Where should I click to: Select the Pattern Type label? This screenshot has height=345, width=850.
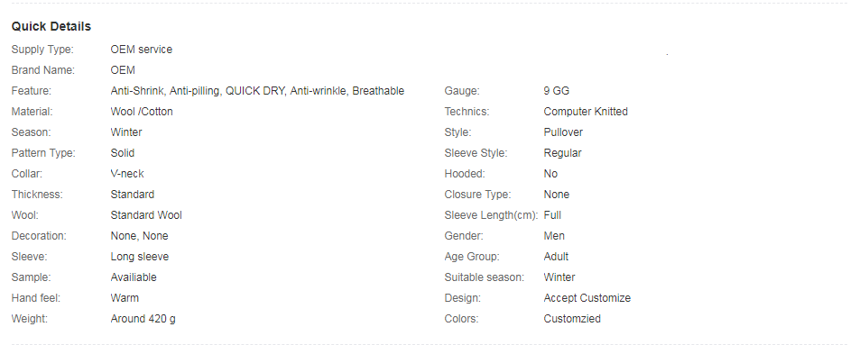(x=43, y=153)
